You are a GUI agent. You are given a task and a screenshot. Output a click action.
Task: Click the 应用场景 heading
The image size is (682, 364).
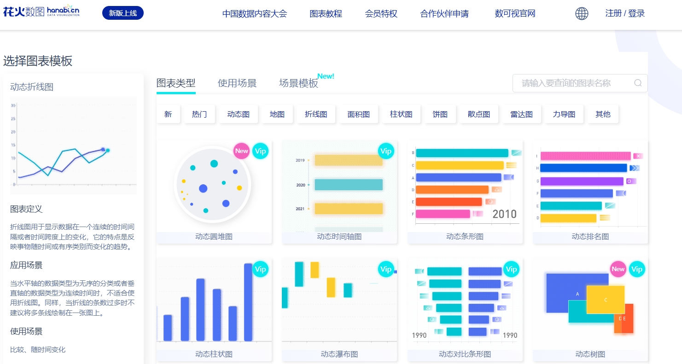pos(26,265)
